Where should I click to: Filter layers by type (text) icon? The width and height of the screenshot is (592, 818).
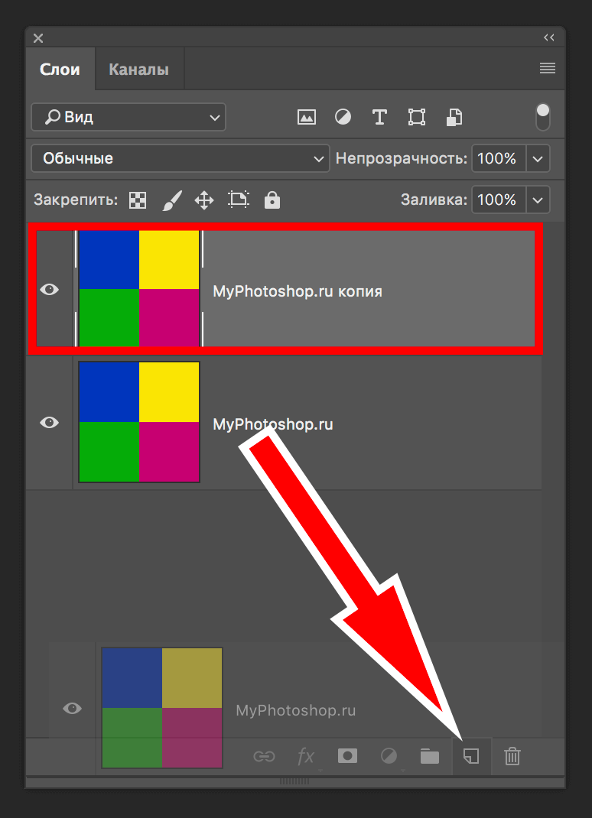click(379, 117)
